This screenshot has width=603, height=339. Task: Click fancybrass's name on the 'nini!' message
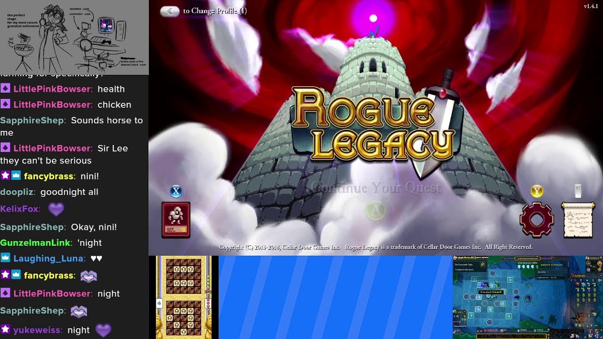(49, 176)
